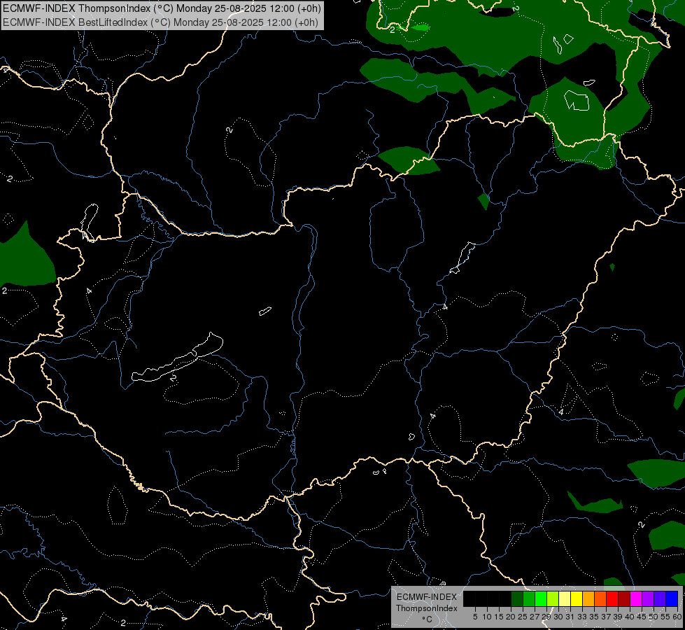Click the '27' tick label on the legend scale
The height and width of the screenshot is (630, 685).
click(x=535, y=617)
